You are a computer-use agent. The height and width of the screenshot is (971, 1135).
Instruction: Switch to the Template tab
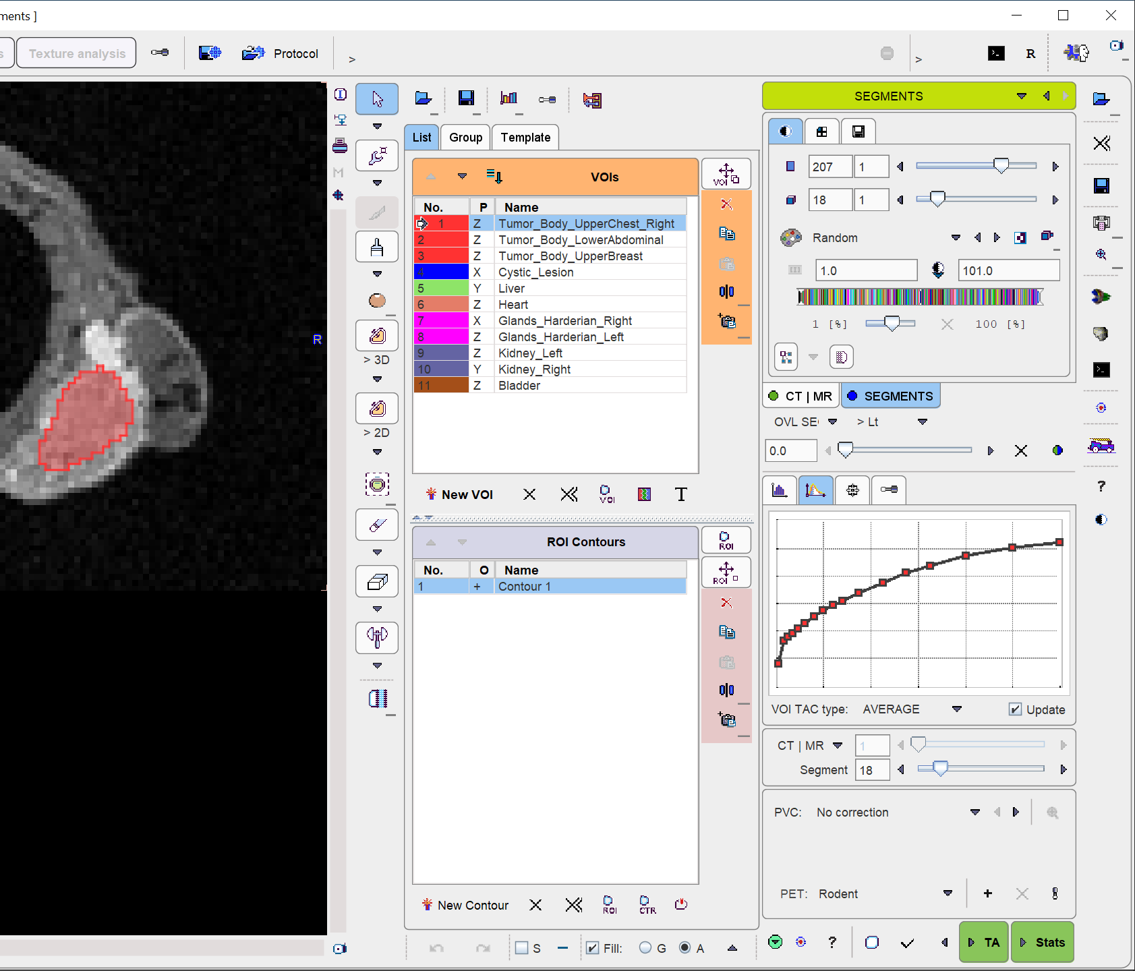coord(525,138)
